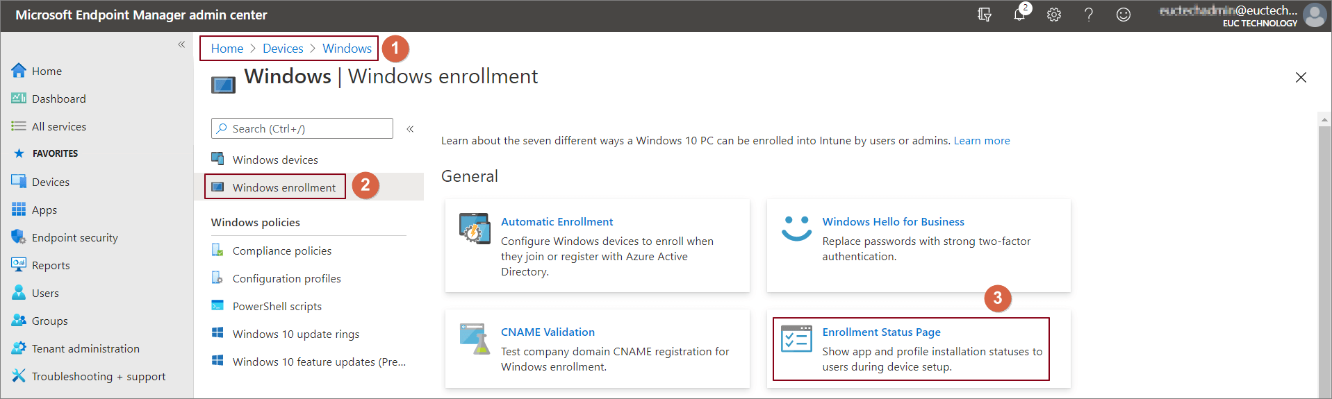
Task: Click the vertical scrollbar up arrow
Action: pyautogui.click(x=1324, y=120)
